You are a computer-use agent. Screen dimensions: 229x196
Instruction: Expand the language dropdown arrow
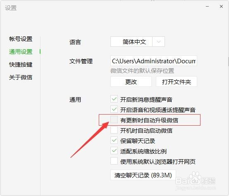point(159,42)
